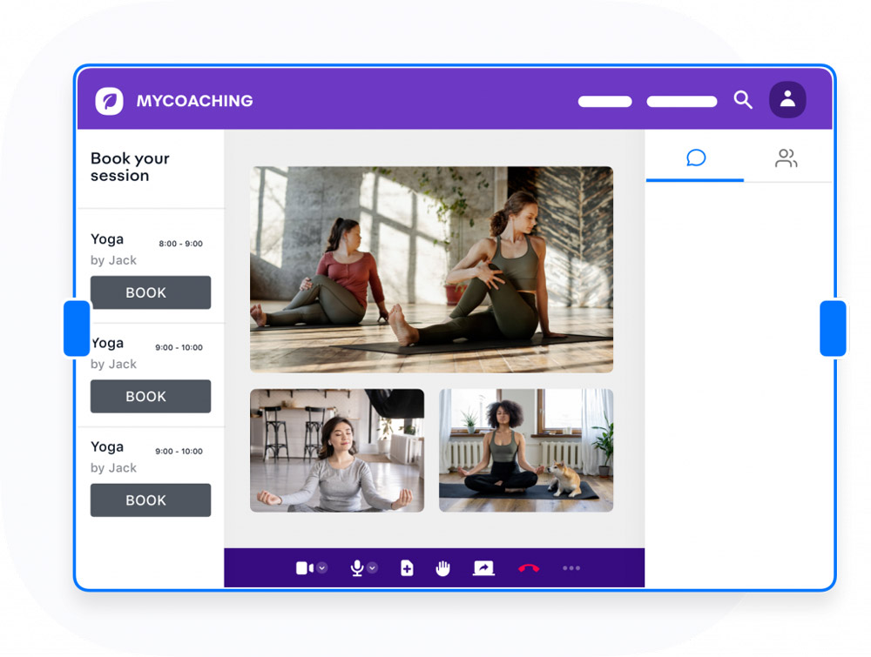871x657 pixels.
Task: Click the second longer header placeholder link
Action: pyautogui.click(x=682, y=102)
